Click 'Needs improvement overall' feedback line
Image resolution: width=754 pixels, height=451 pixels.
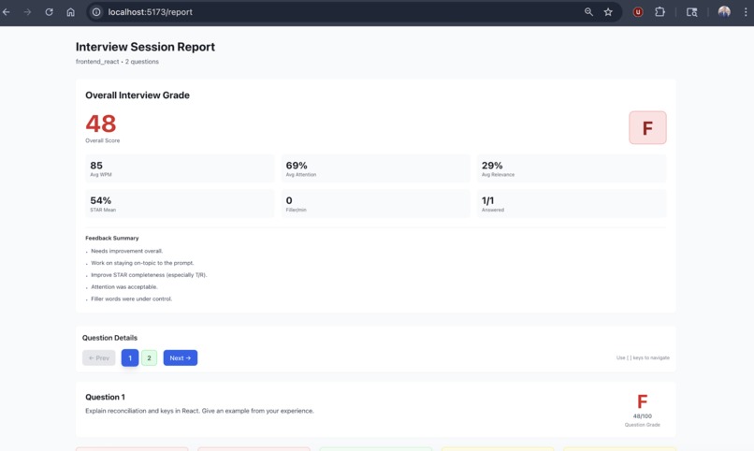pos(127,251)
